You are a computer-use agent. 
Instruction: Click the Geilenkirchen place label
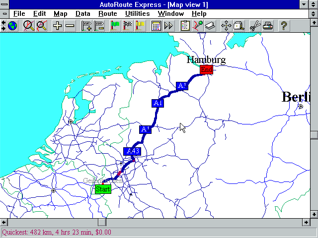[x=103, y=180]
